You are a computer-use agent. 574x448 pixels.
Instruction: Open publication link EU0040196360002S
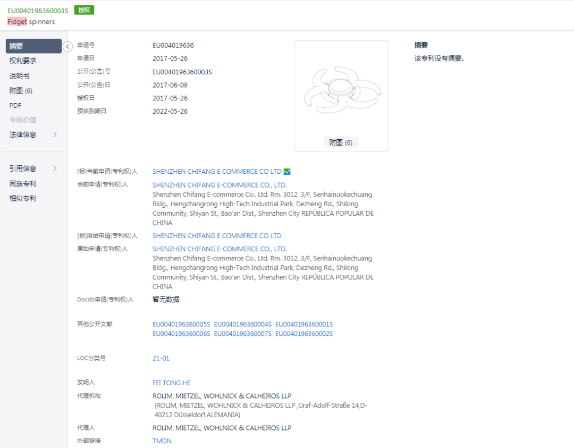click(x=303, y=334)
